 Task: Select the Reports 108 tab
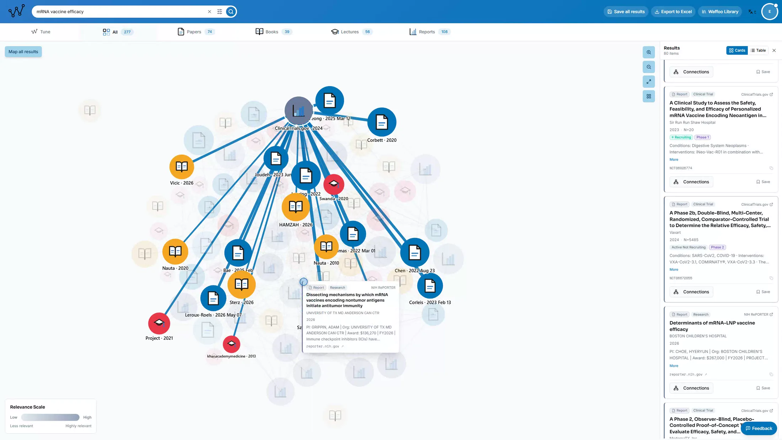430,32
